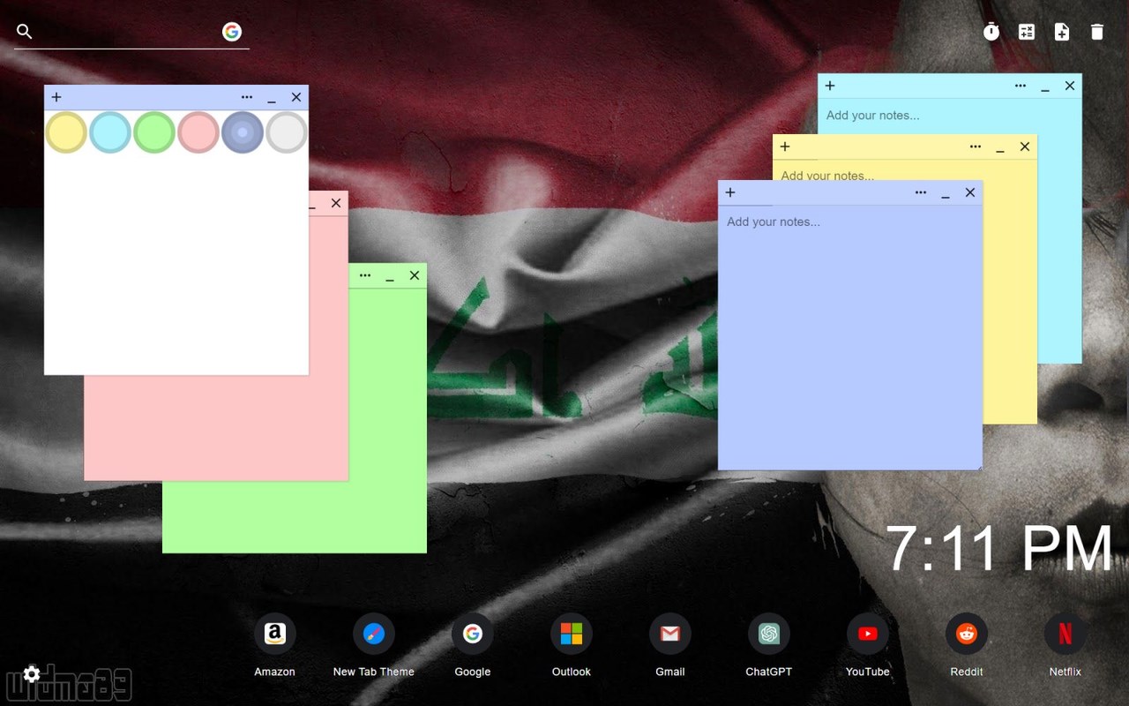This screenshot has height=706, width=1129.
Task: Open the three-dot menu on the green note
Action: 365,275
